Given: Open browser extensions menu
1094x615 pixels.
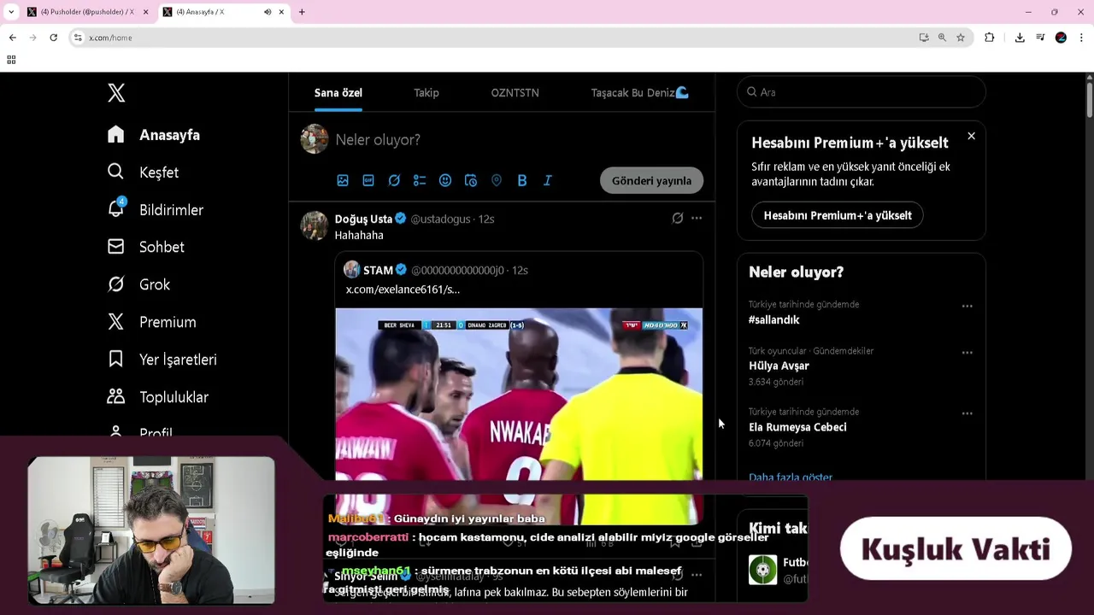Looking at the screenshot, I should [x=990, y=38].
